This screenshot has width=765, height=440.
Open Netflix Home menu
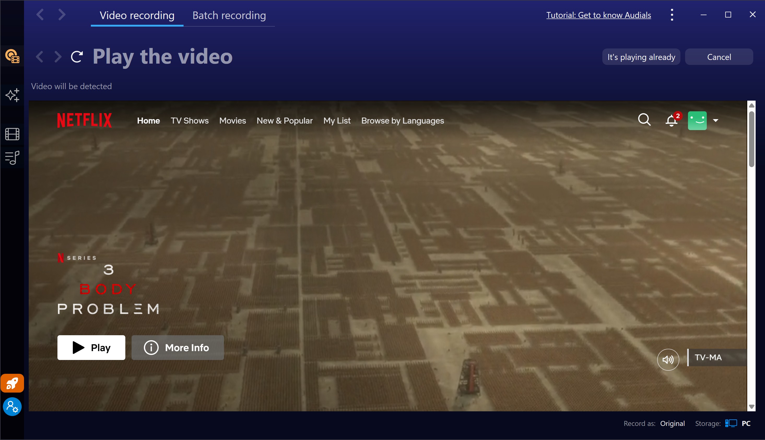pyautogui.click(x=148, y=121)
